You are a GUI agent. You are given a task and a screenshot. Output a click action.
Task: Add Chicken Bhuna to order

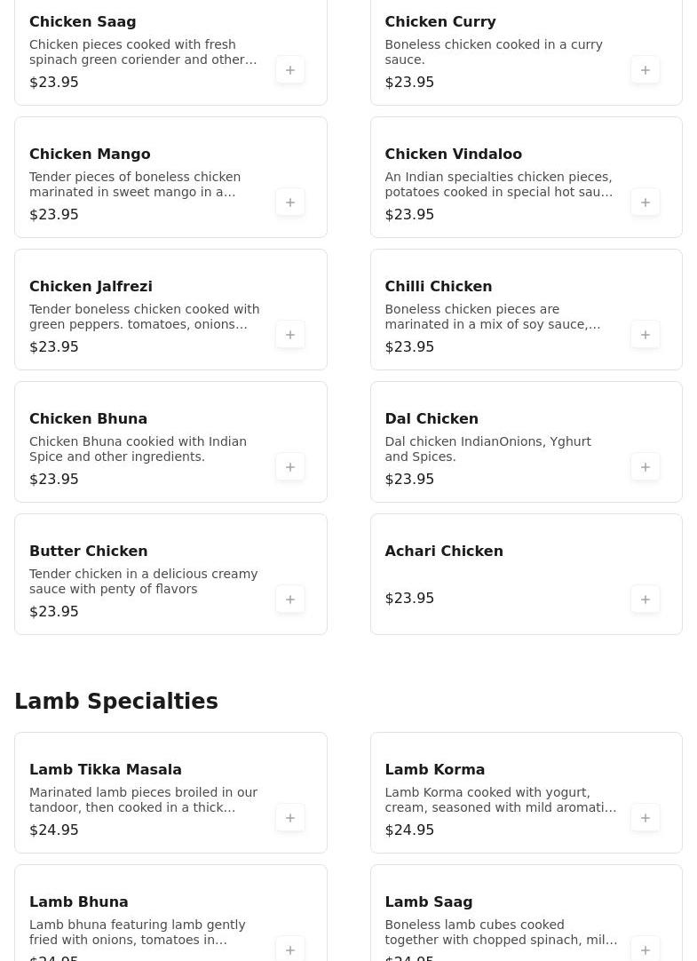click(290, 467)
